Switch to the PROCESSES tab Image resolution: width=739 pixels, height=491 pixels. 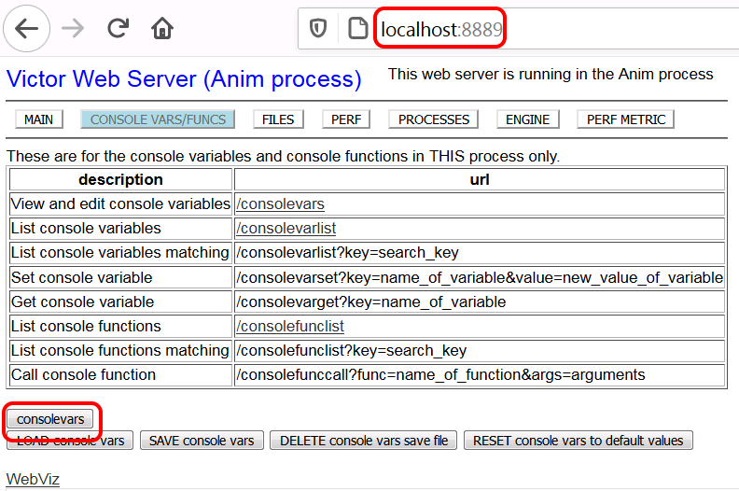(434, 119)
